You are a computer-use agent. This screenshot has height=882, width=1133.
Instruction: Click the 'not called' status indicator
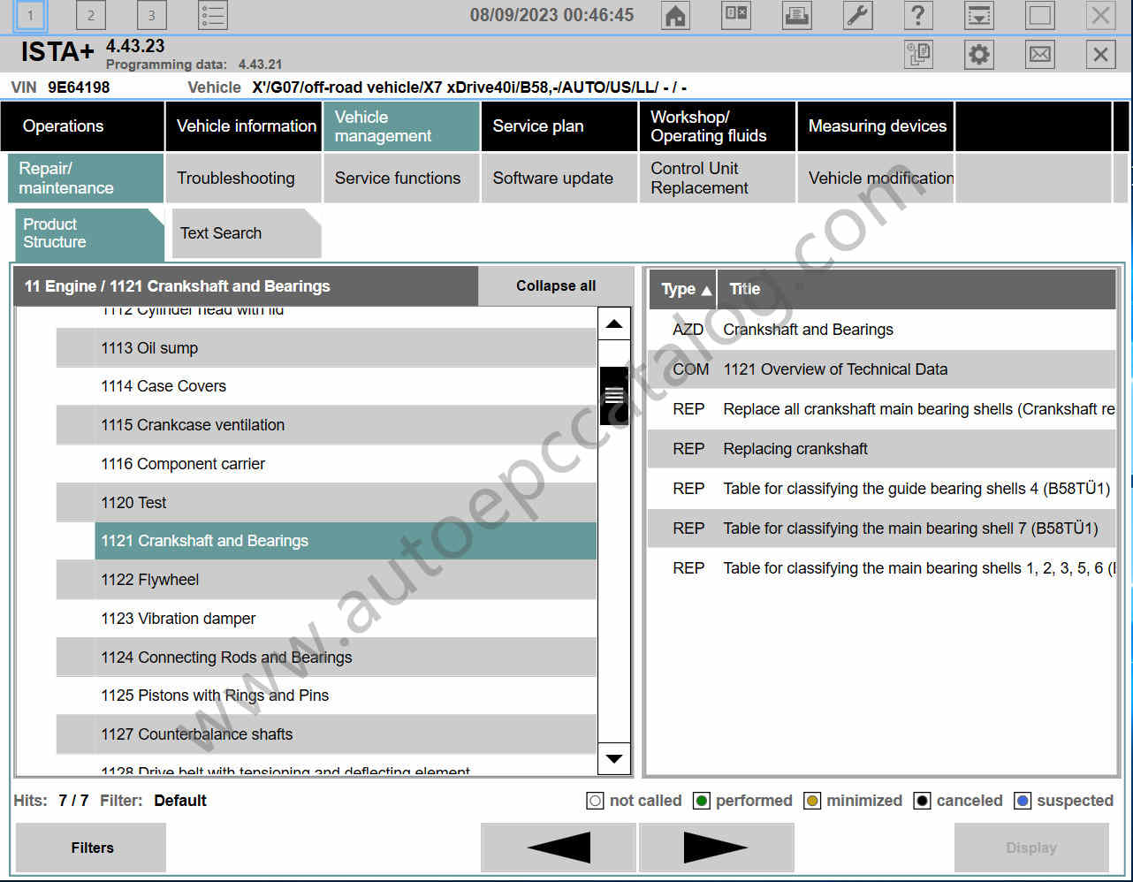(x=595, y=801)
